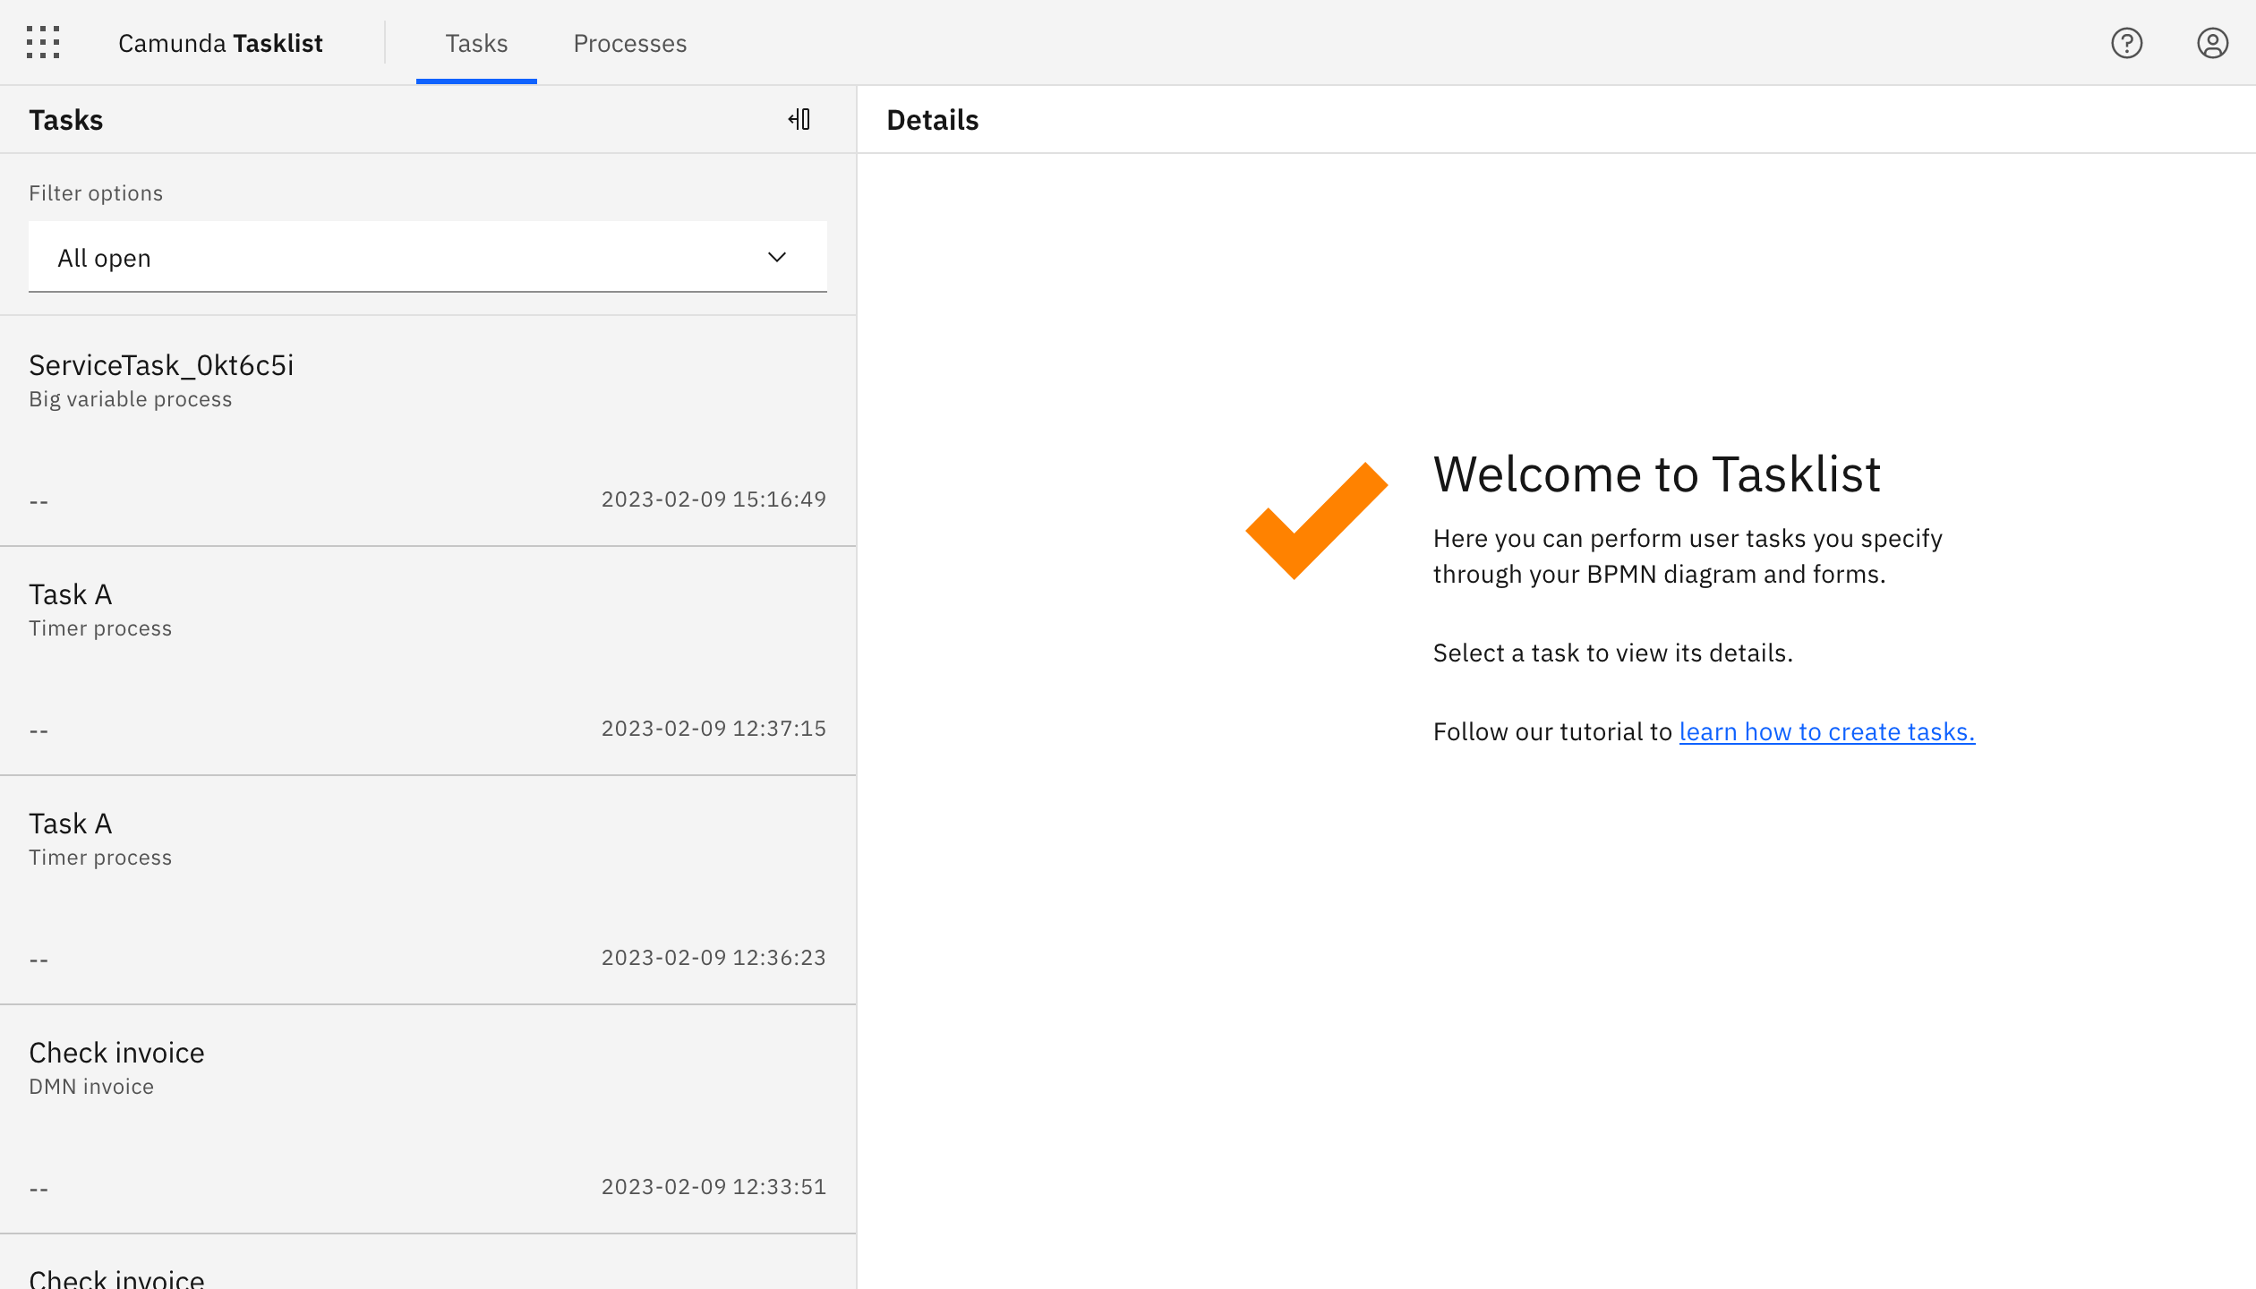2256x1289 pixels.
Task: Switch to the Processes tab
Action: coord(629,42)
